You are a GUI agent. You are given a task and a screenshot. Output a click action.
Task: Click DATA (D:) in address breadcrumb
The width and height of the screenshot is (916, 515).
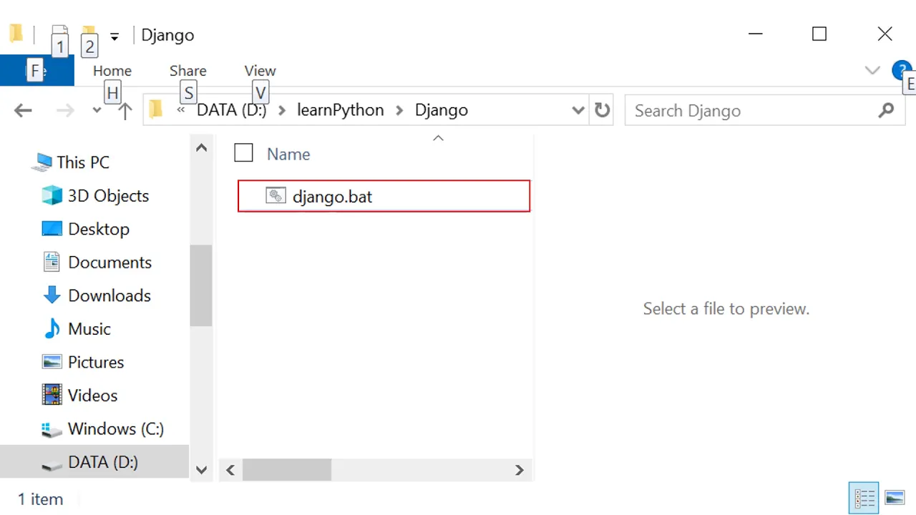pos(231,110)
